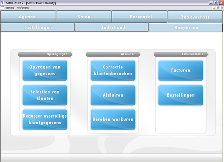224x162 pixels.
Task: Click the document icon beside Bestand
Action: click(x=3, y=8)
